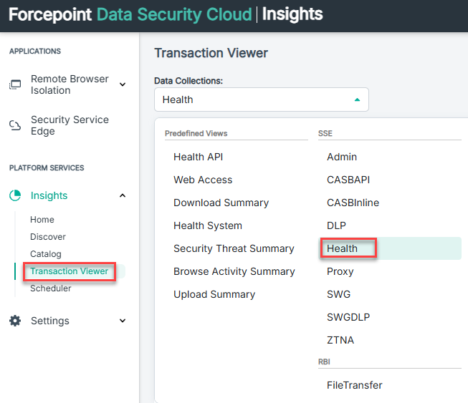The height and width of the screenshot is (403, 468).
Task: Go to Discover in the sidebar
Action: 48,237
